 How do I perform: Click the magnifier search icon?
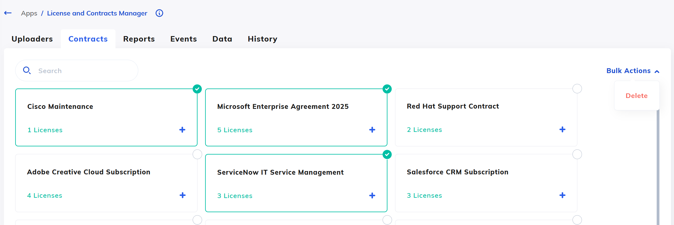coord(27,70)
